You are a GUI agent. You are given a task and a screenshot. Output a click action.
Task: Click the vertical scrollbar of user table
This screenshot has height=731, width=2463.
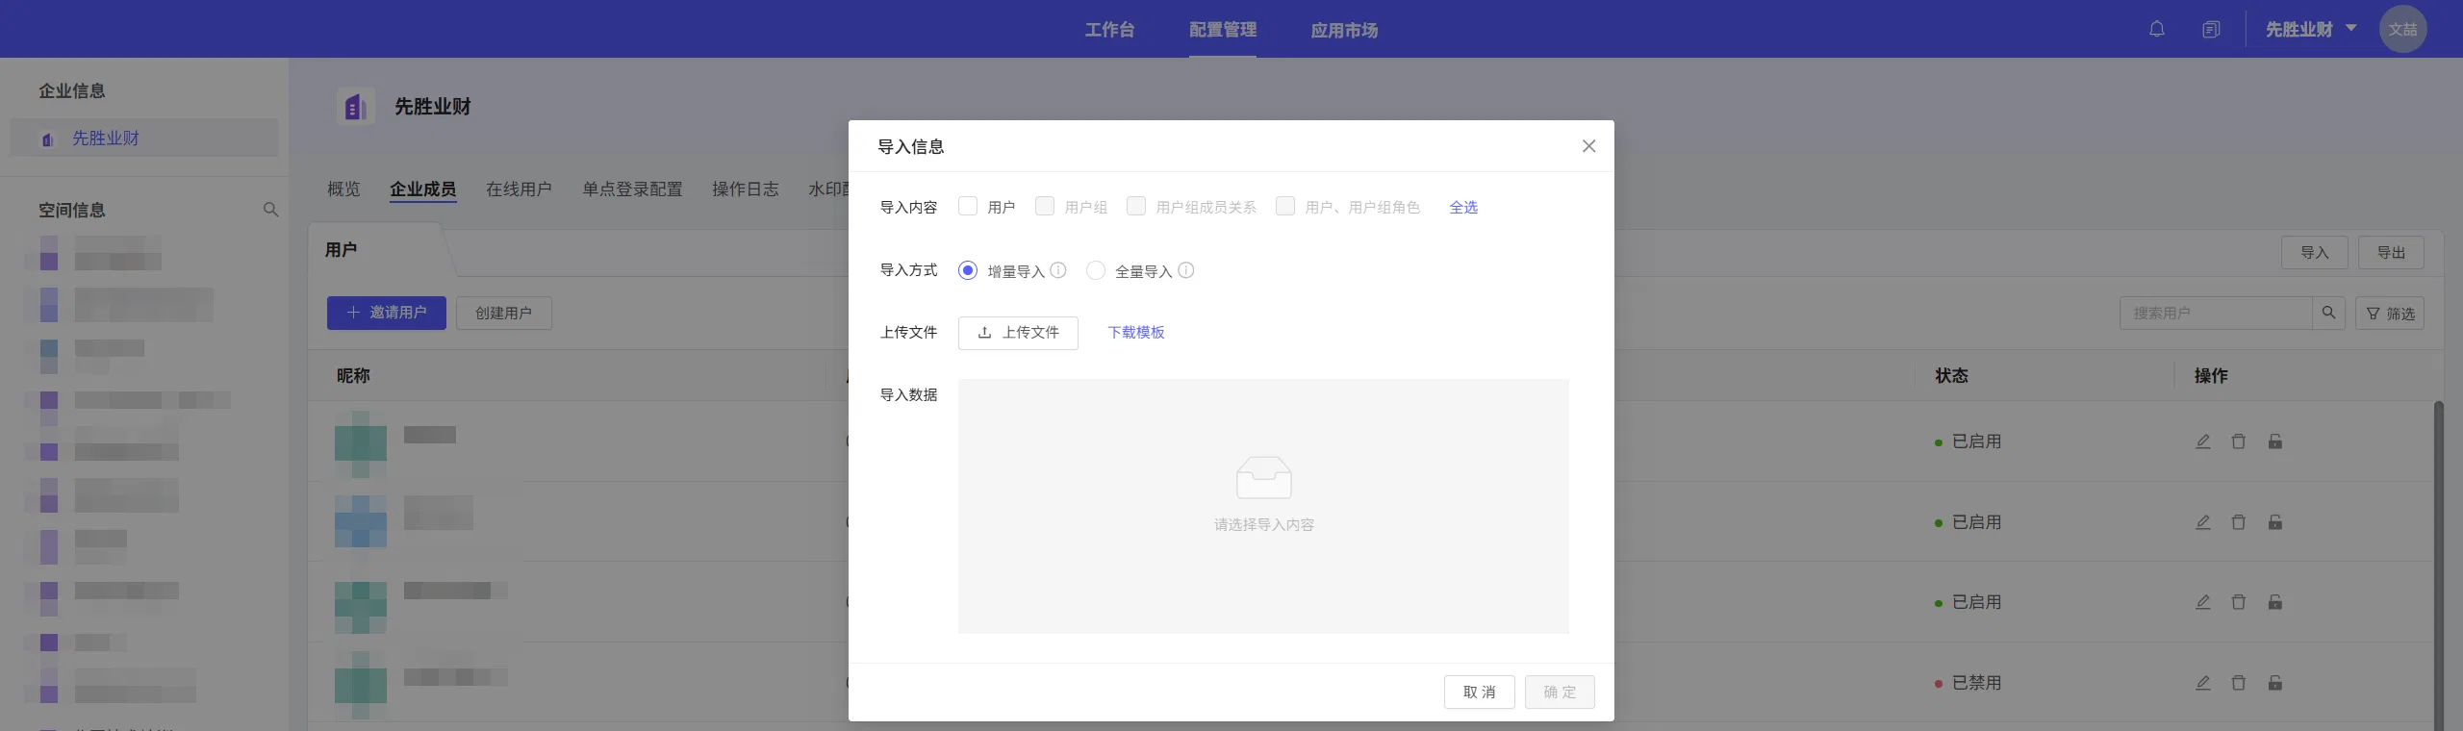click(2438, 566)
